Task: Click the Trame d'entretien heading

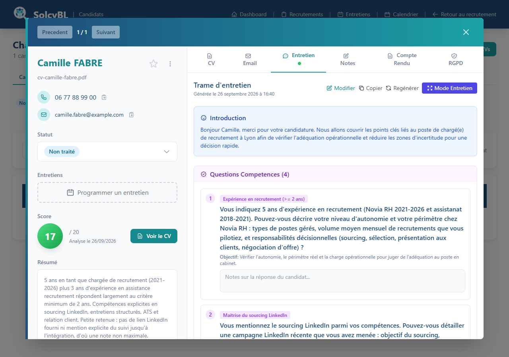Action: point(222,85)
